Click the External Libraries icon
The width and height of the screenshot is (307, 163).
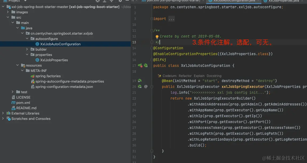point(9,113)
